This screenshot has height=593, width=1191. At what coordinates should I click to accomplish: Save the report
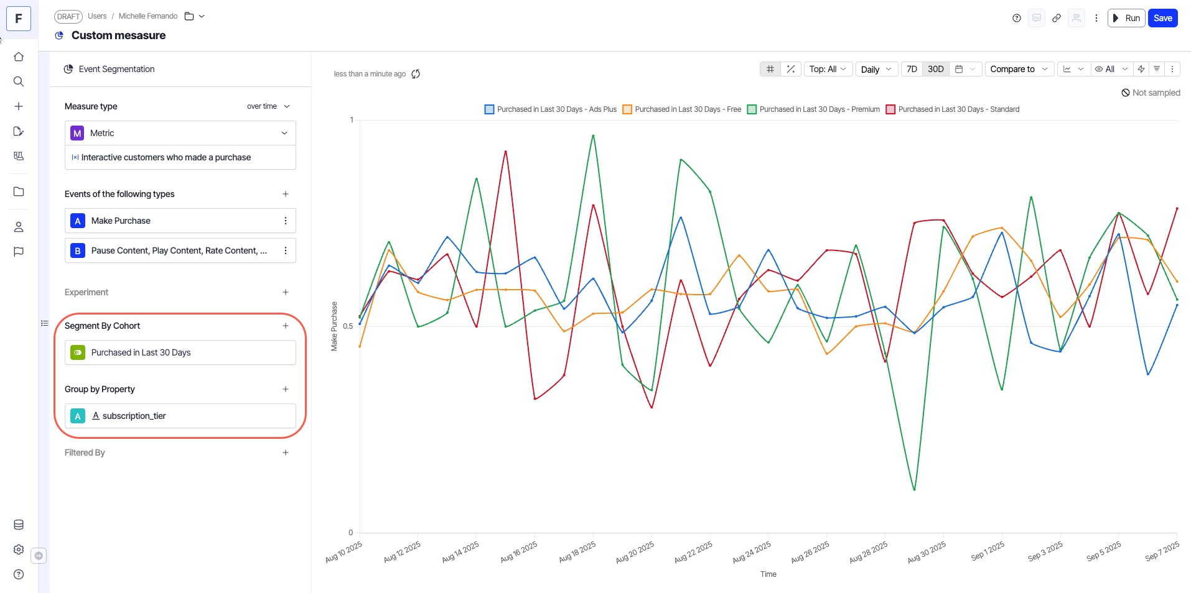click(1162, 18)
